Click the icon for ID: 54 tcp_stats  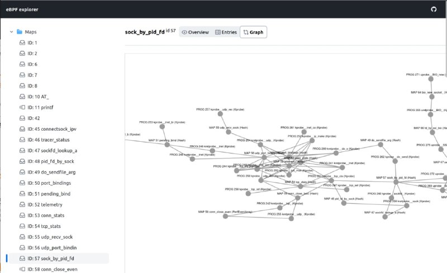click(x=22, y=226)
